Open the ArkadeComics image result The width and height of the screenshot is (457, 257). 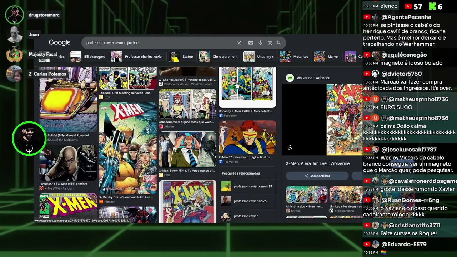point(187,104)
